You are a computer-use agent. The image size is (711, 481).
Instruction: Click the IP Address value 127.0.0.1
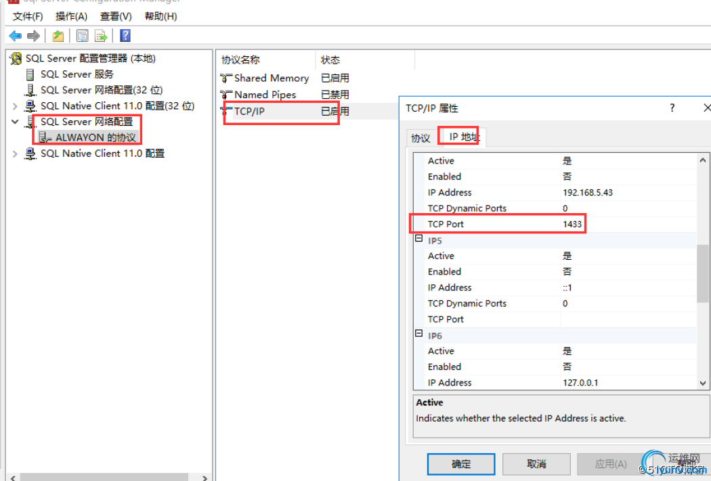click(580, 383)
